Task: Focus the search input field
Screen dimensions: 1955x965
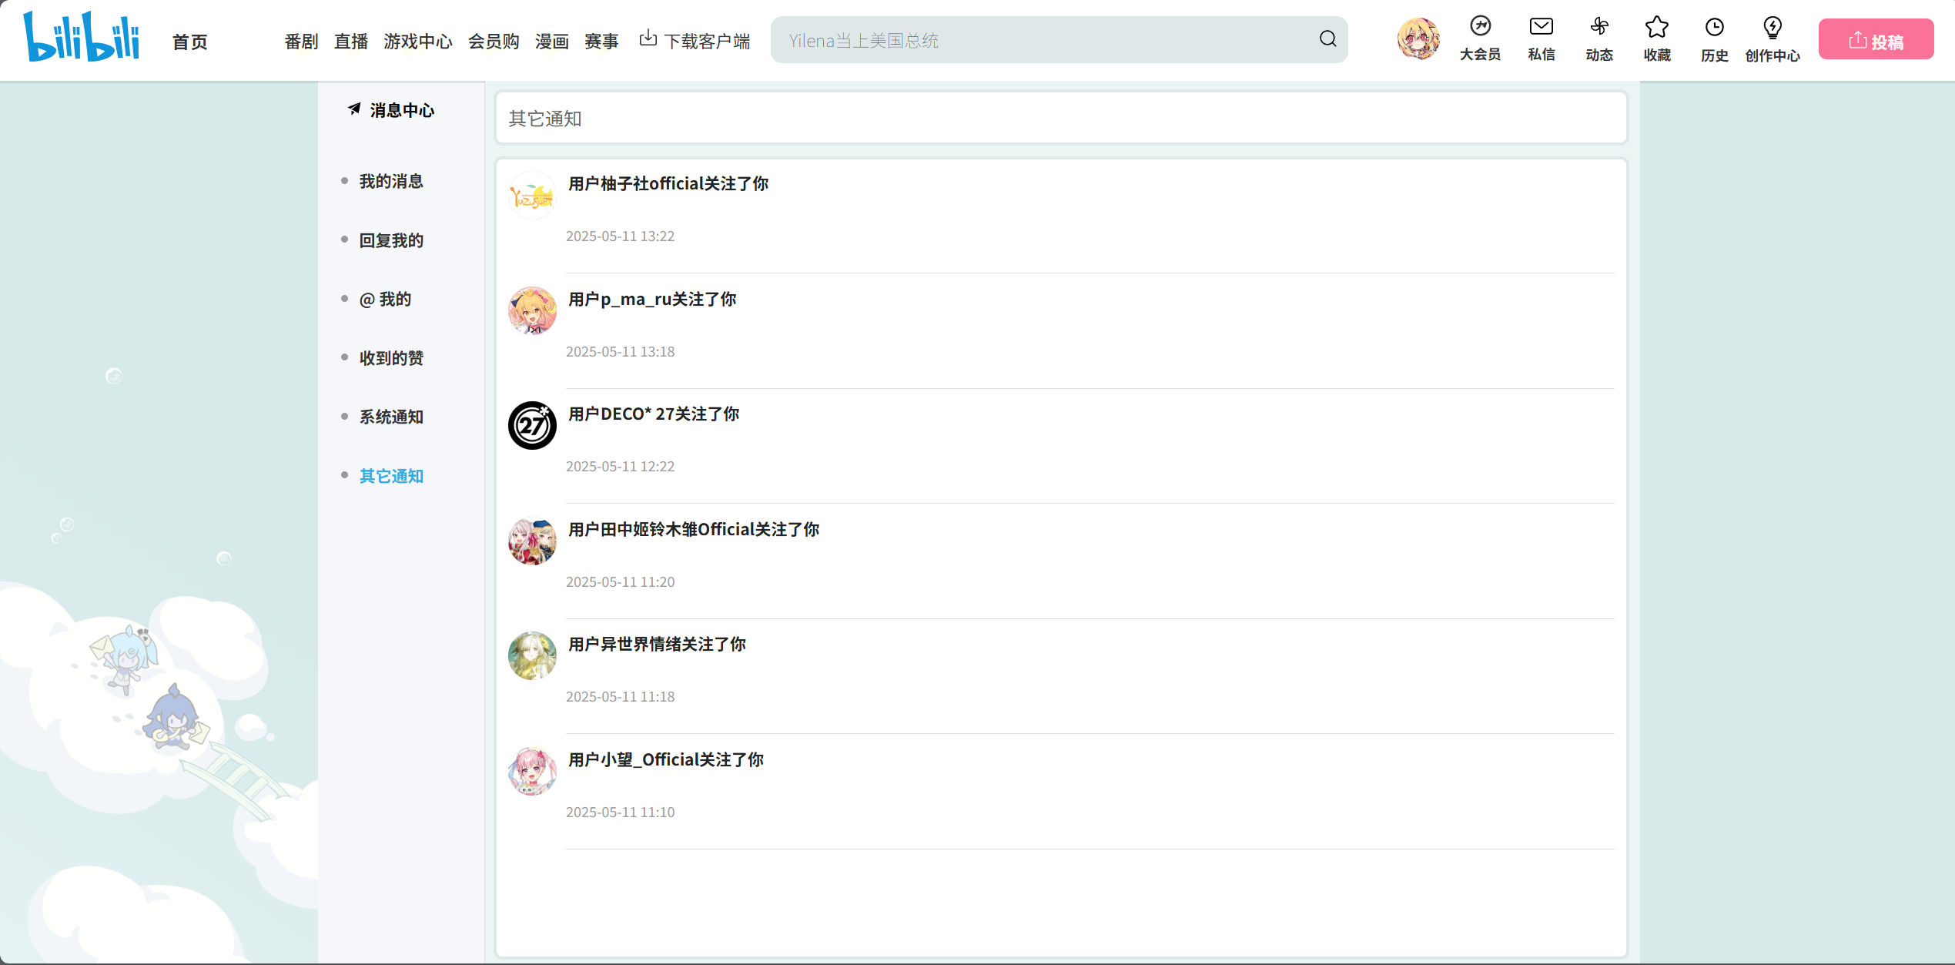Action: 1039,40
